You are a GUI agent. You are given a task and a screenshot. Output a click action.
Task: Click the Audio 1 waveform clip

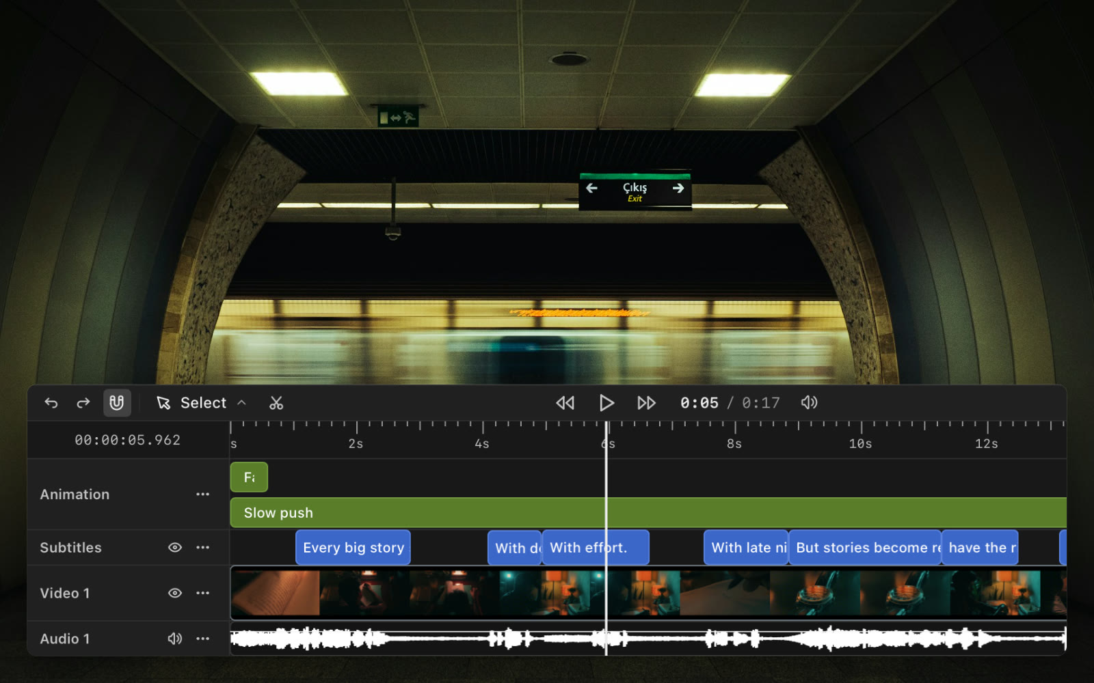click(x=648, y=639)
